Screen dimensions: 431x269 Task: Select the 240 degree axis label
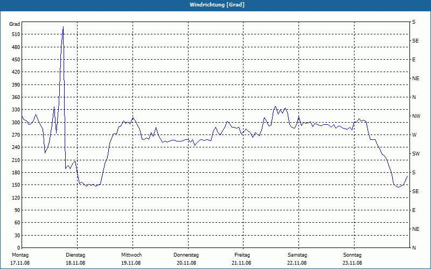click(x=16, y=147)
